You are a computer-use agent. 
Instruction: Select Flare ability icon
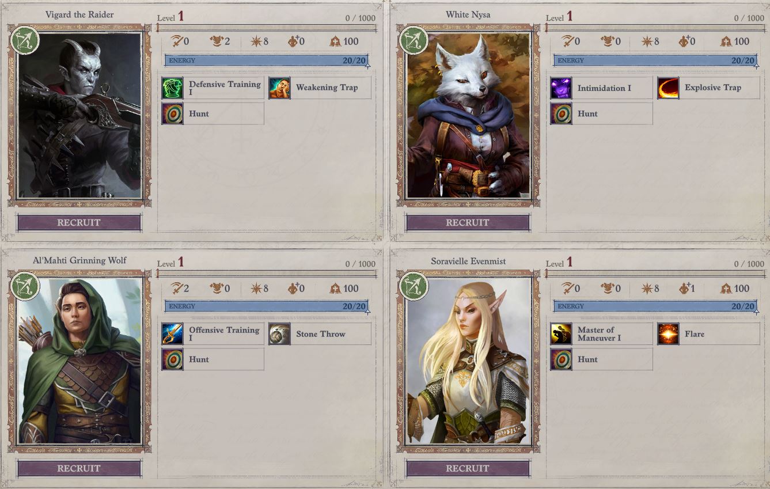(668, 334)
